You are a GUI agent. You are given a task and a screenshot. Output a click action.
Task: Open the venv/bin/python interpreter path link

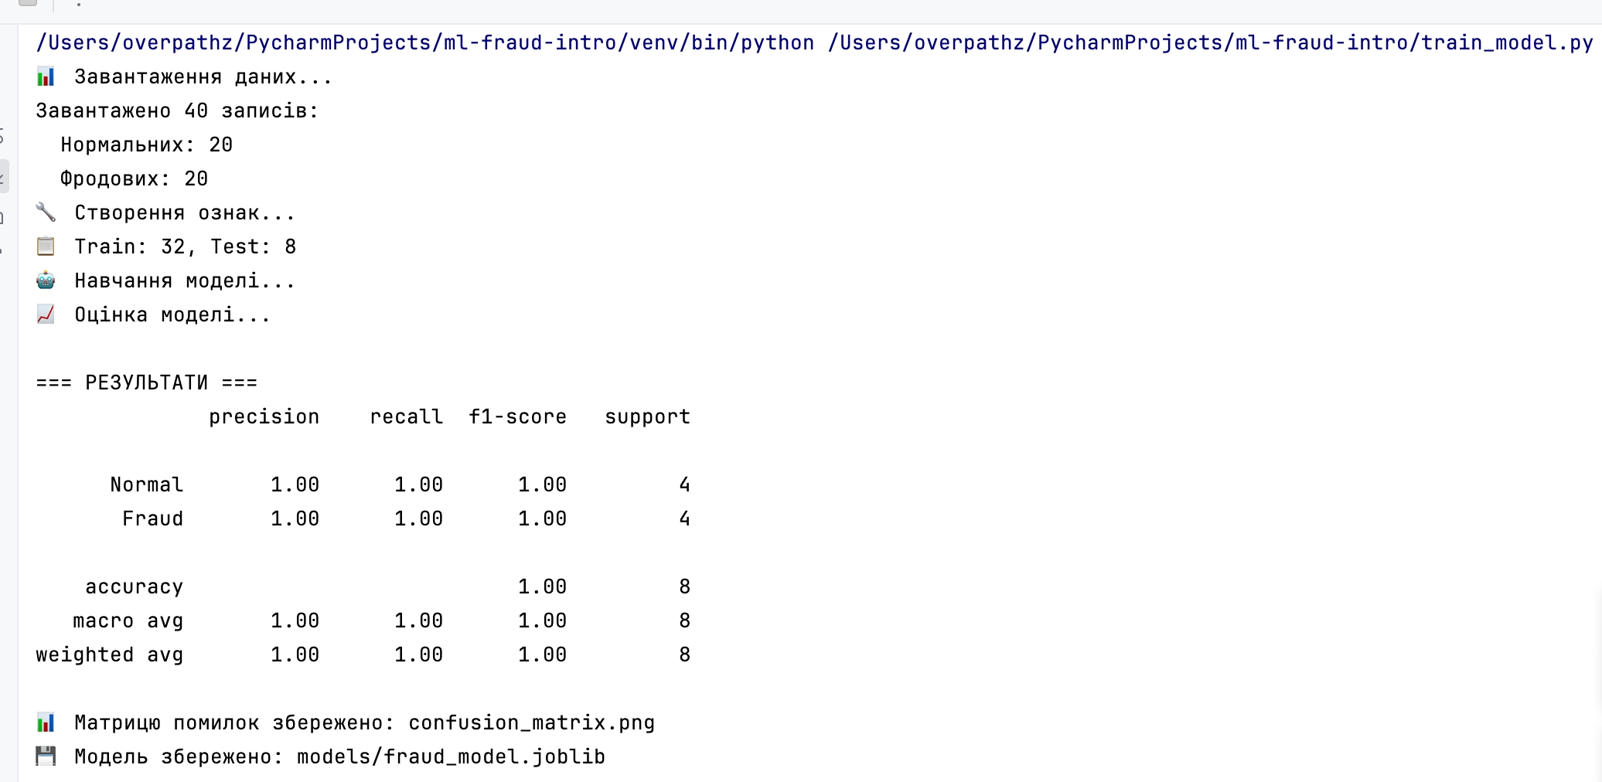[x=425, y=42]
